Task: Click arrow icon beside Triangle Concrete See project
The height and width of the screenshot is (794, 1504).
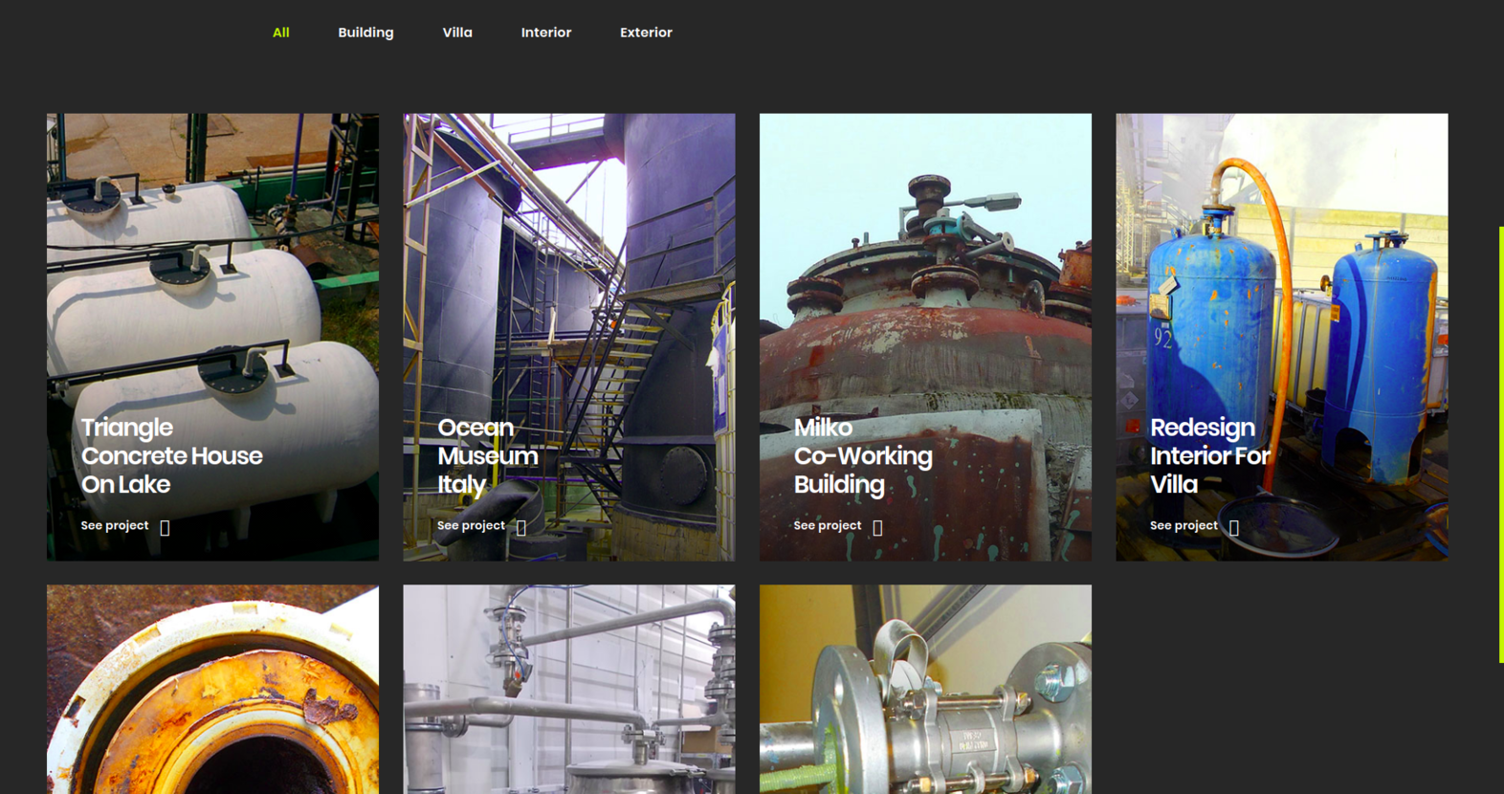Action: pos(165,528)
